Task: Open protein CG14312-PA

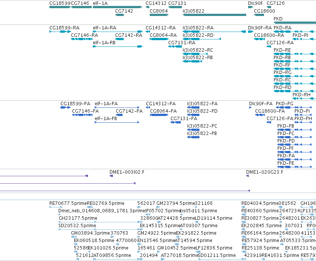Action: pos(161,104)
